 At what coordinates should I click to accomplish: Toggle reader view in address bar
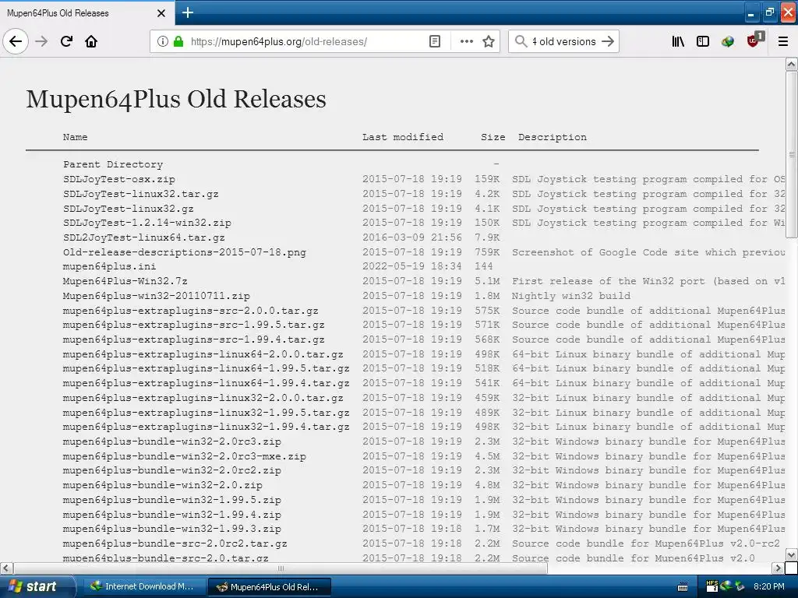pos(435,41)
